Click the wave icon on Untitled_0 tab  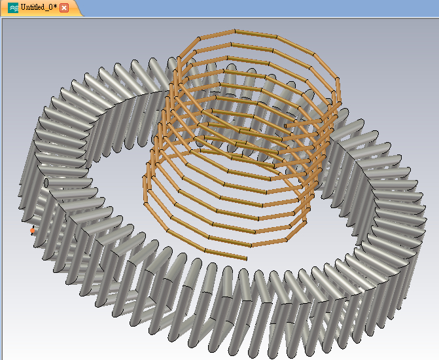click(x=13, y=8)
